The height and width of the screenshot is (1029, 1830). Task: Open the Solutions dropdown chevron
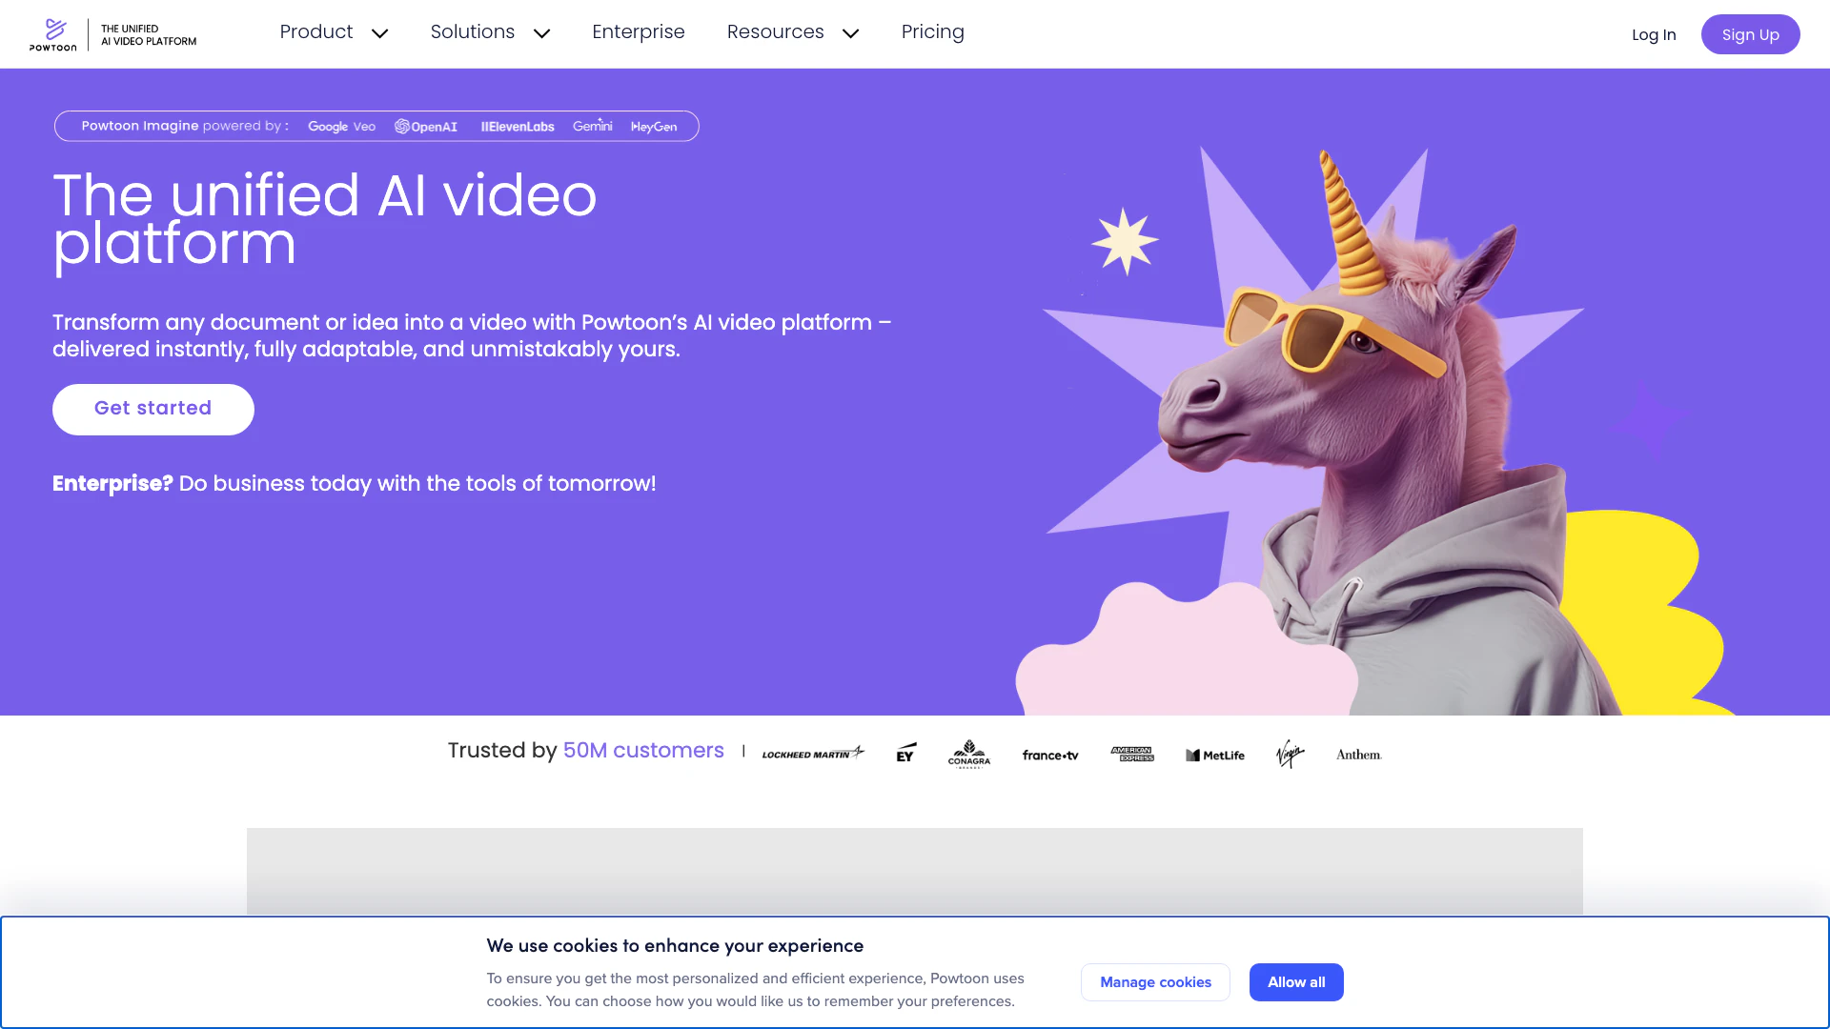tap(541, 33)
